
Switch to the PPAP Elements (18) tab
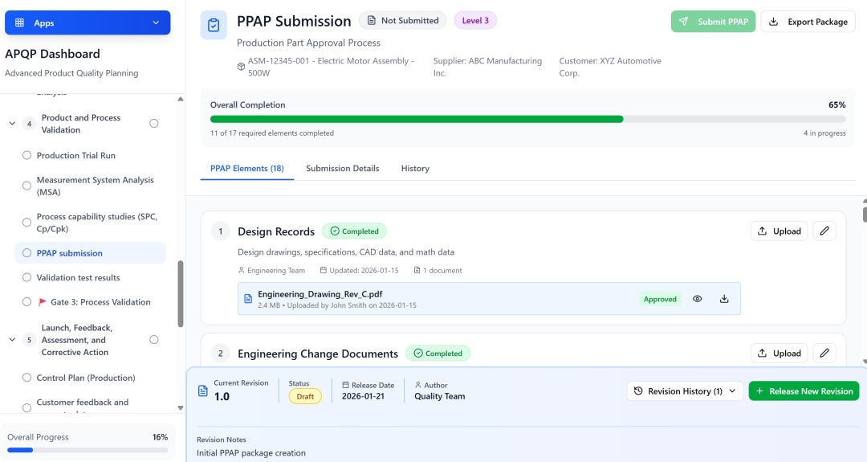[246, 168]
